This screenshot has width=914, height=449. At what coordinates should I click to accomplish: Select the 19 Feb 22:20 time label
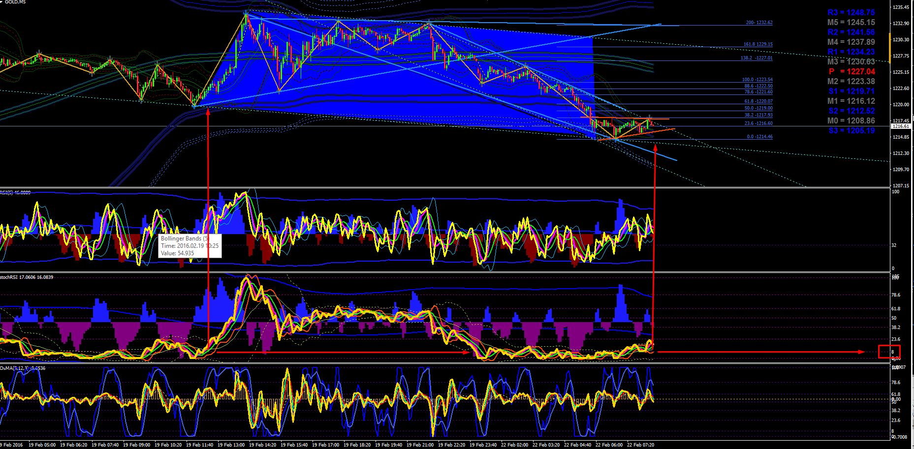(451, 445)
